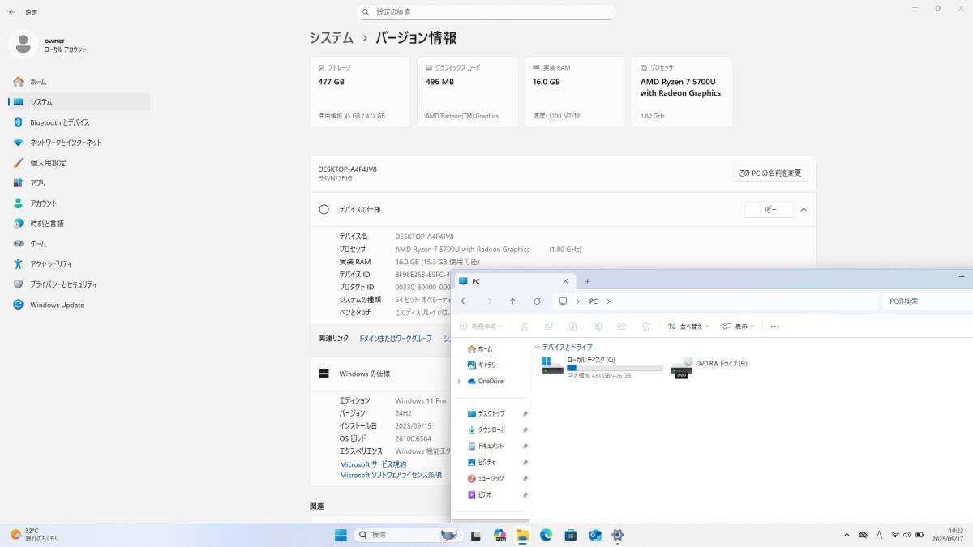
Task: Launch Microsoft Edge from the taskbar
Action: 547,535
